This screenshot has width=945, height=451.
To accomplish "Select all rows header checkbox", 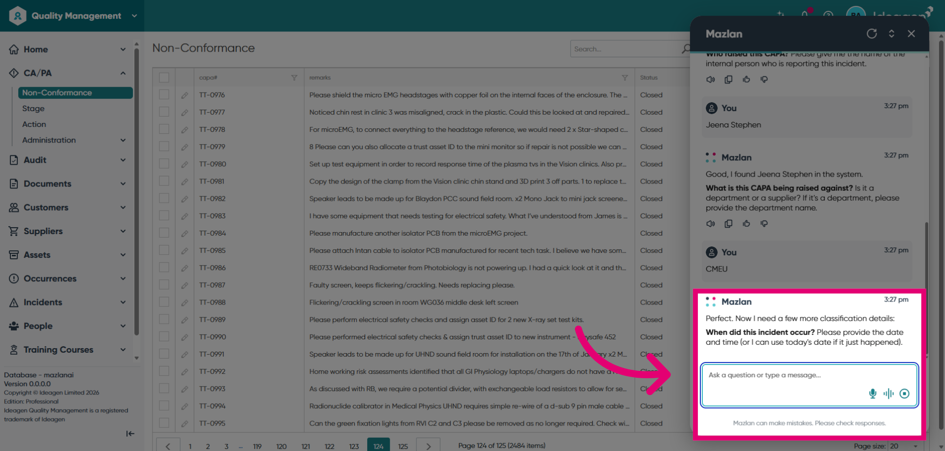I will pyautogui.click(x=164, y=78).
